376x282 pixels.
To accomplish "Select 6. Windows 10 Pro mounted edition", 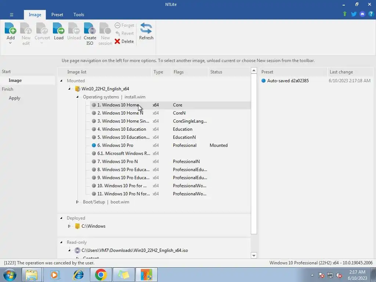I will (x=170, y=145).
